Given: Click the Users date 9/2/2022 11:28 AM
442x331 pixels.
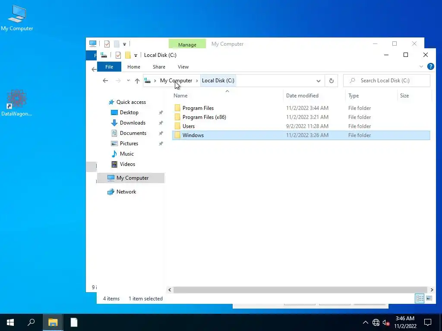Looking at the screenshot, I should [x=307, y=126].
